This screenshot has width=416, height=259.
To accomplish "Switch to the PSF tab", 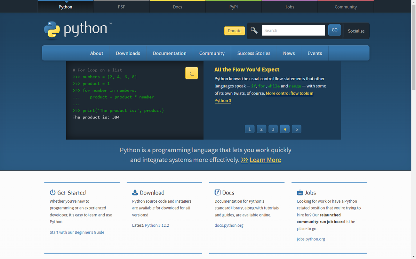I will 121,6.
